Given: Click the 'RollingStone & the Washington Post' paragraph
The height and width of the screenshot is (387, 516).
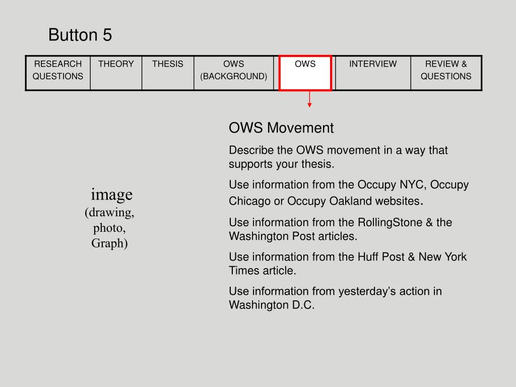Looking at the screenshot, I should pyautogui.click(x=340, y=229).
